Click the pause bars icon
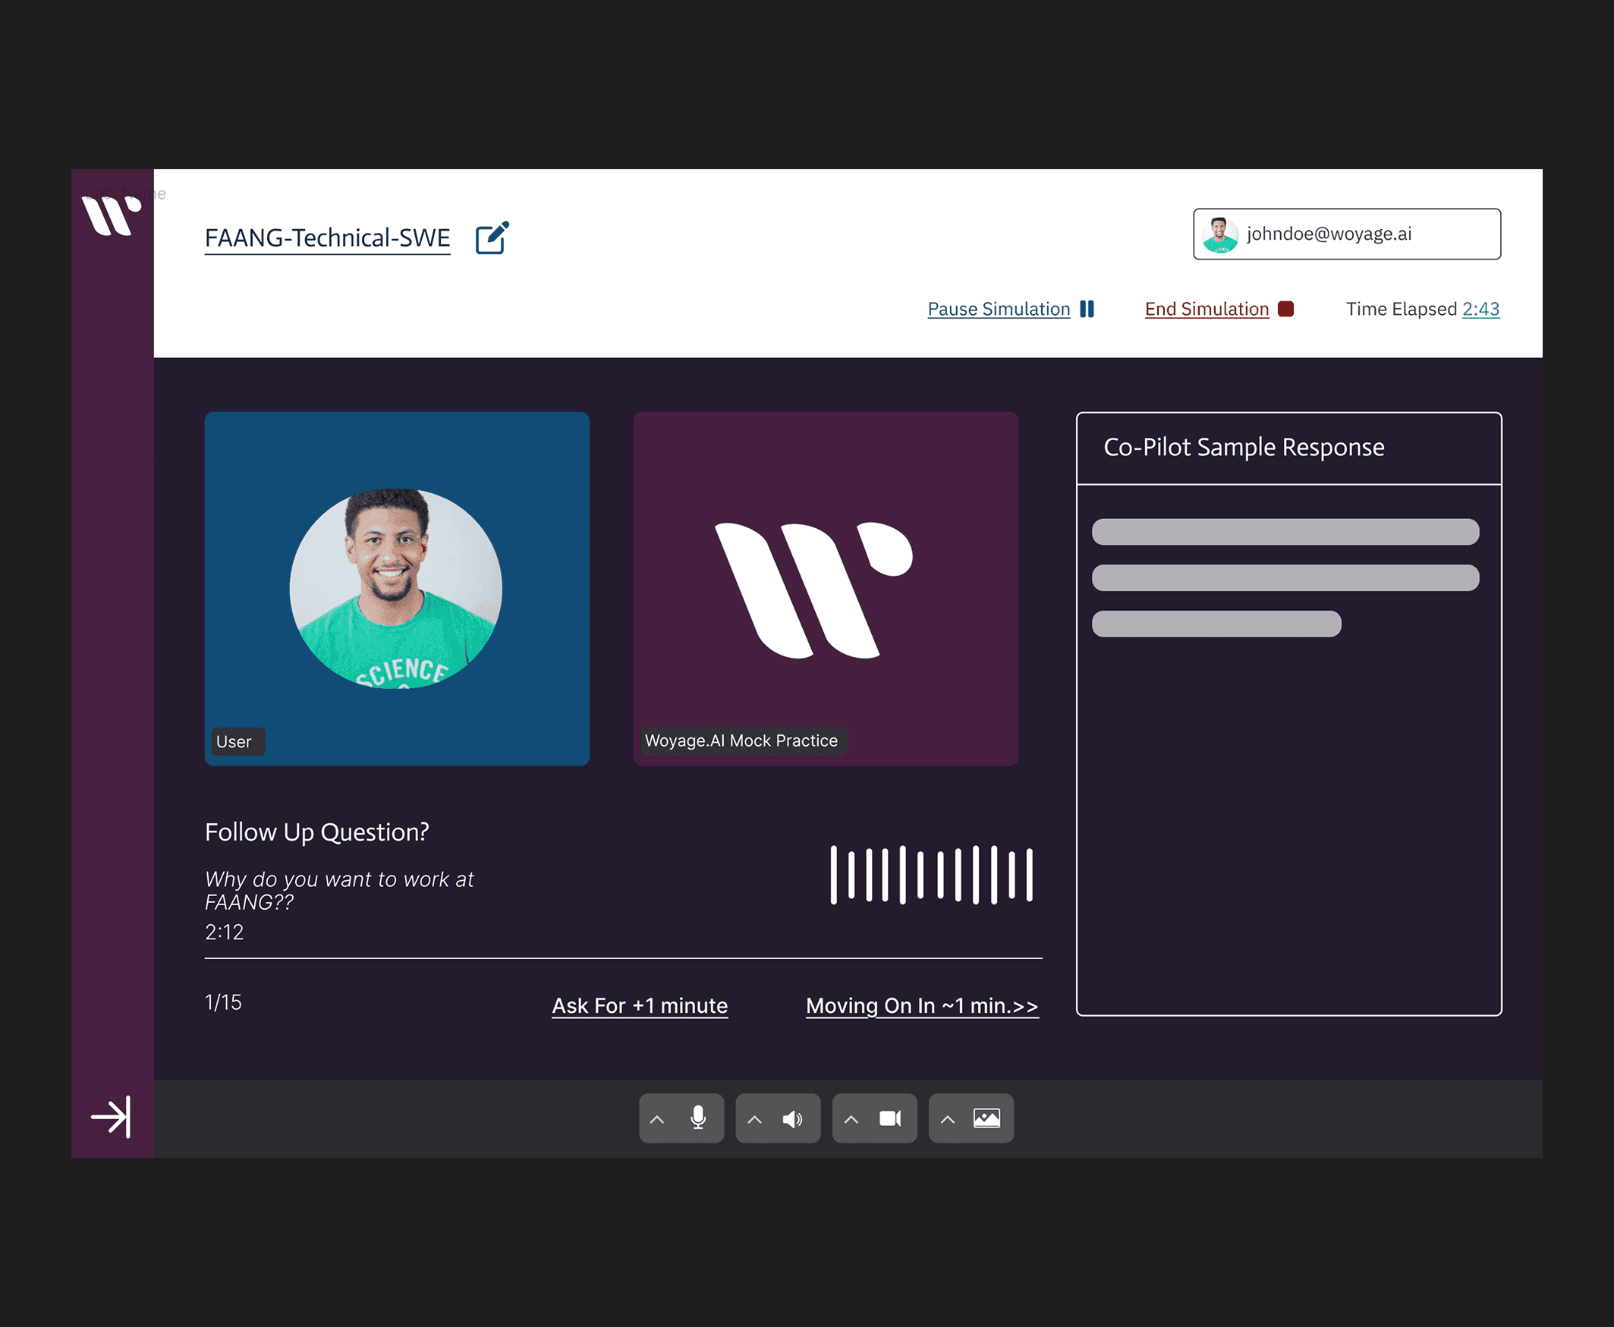The height and width of the screenshot is (1327, 1614). [x=1087, y=309]
